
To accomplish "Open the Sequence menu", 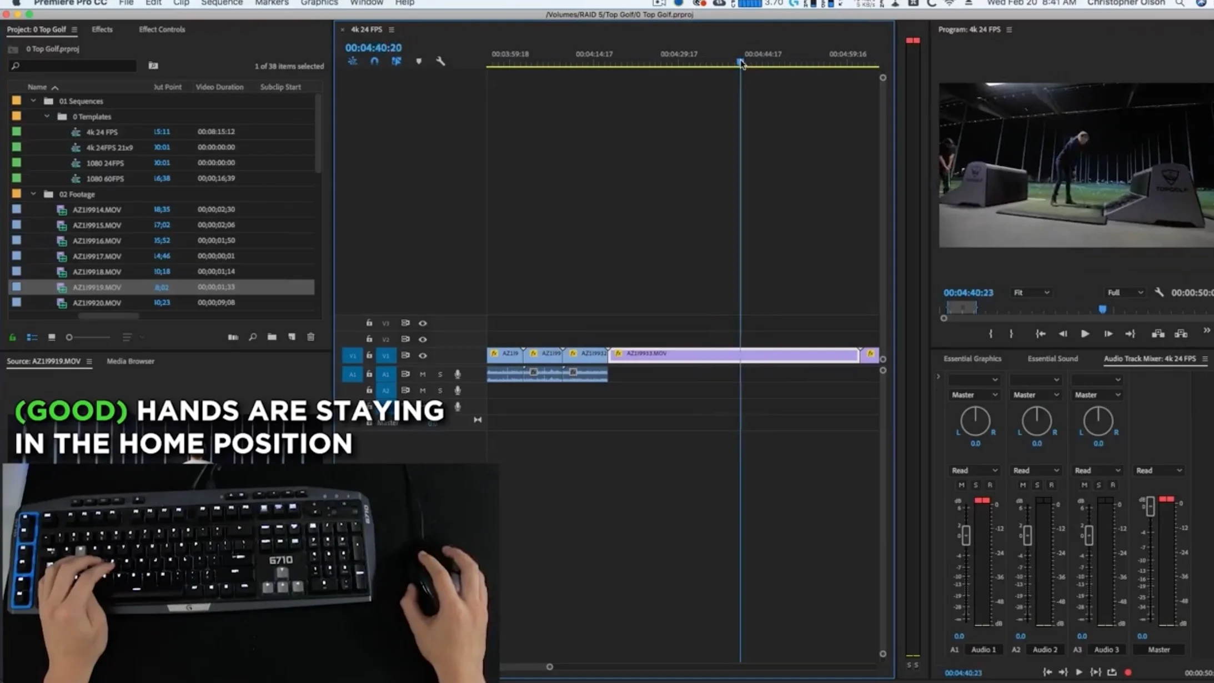I will click(x=222, y=3).
